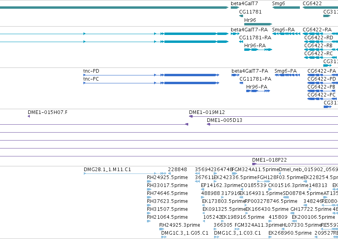Select the 317916 feature label
The width and height of the screenshot is (338, 239).
(230, 193)
